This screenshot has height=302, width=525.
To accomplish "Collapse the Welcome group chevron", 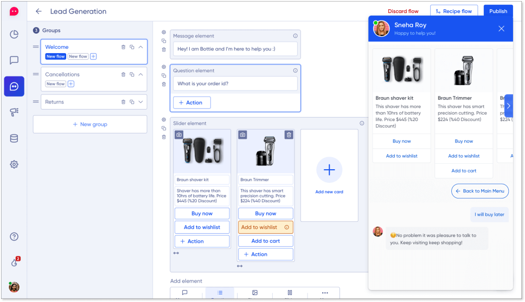I will (140, 47).
